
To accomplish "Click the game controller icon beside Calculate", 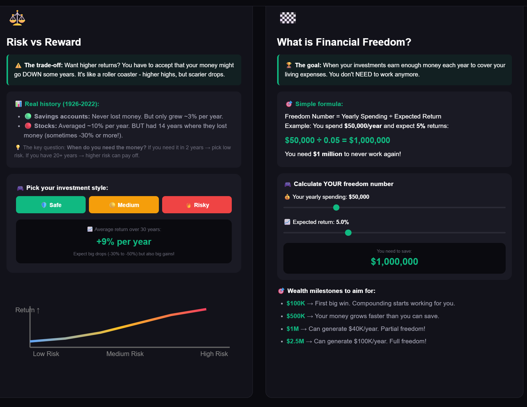I will pos(288,184).
